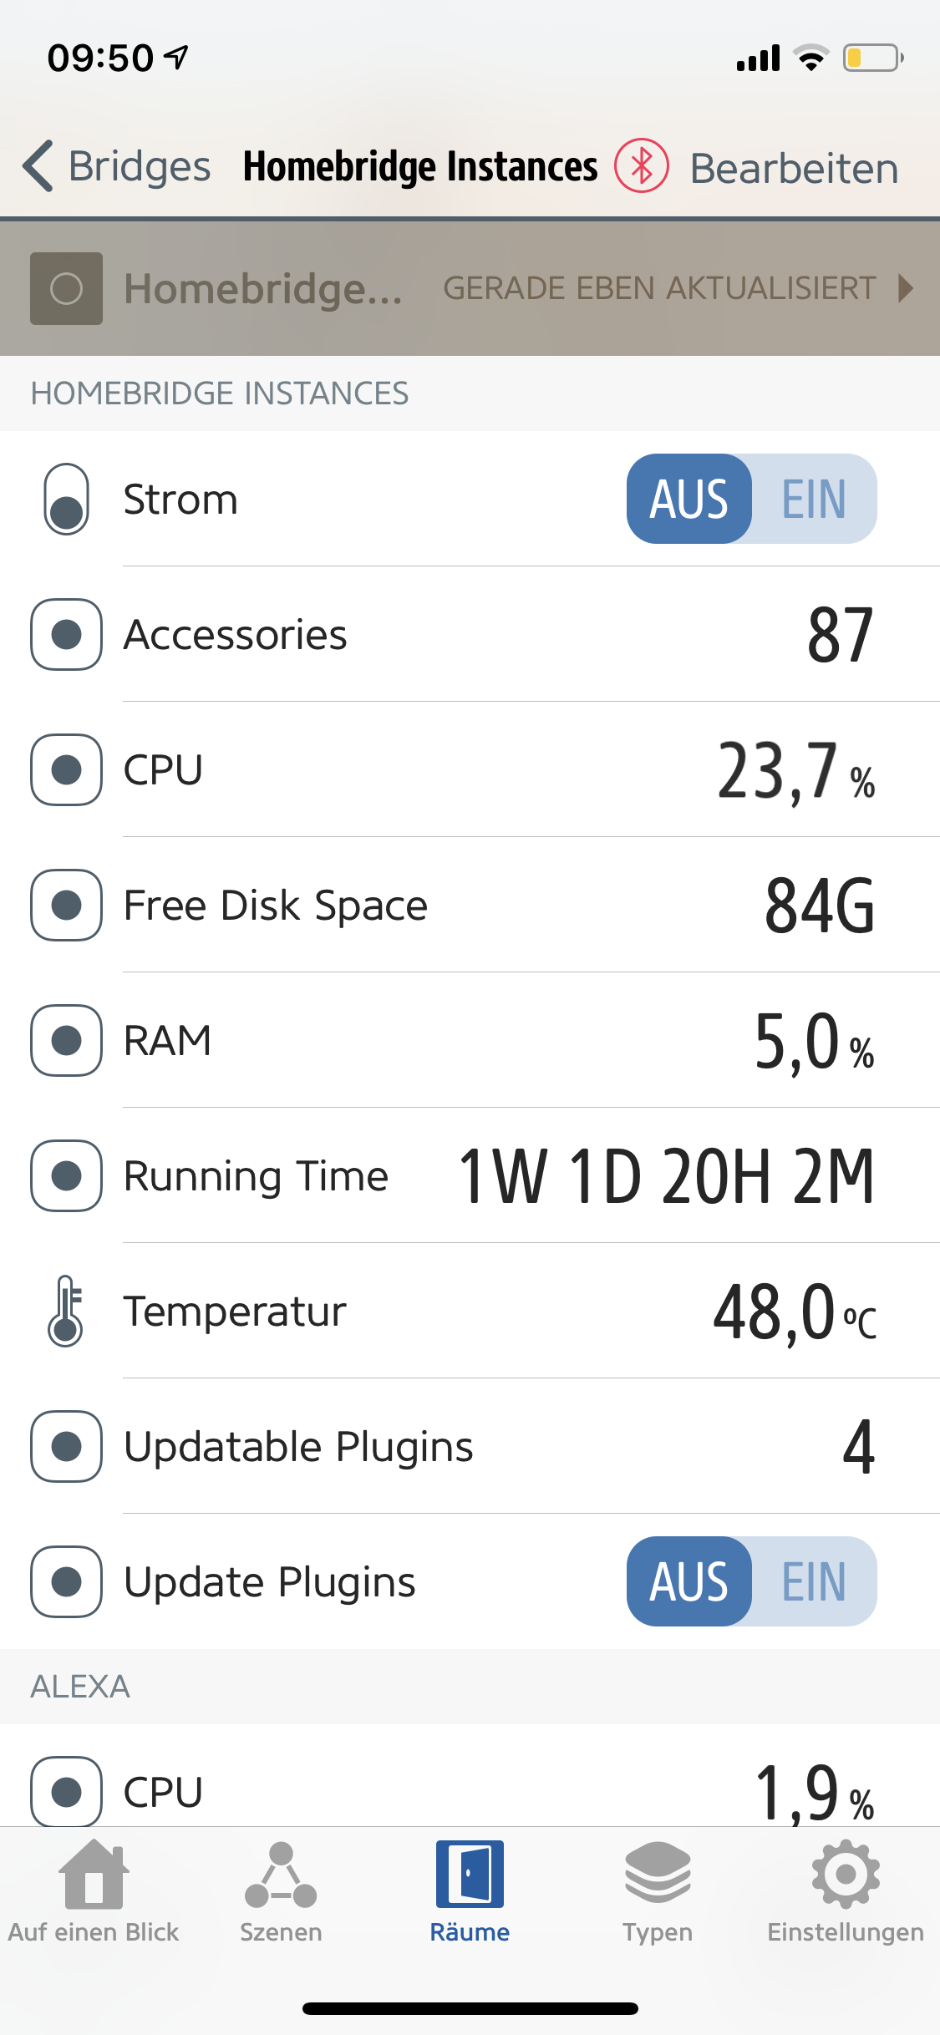Image resolution: width=940 pixels, height=2035 pixels.
Task: Open the Auf einen Blick tab
Action: coord(94,1890)
